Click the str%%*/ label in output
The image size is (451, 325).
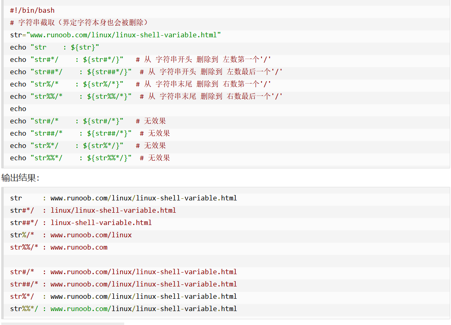(x=24, y=309)
